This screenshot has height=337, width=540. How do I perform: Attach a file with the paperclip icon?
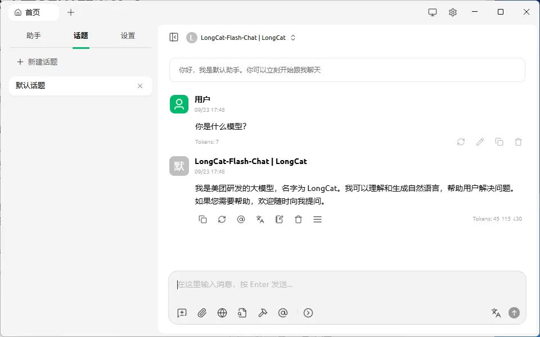coord(202,313)
